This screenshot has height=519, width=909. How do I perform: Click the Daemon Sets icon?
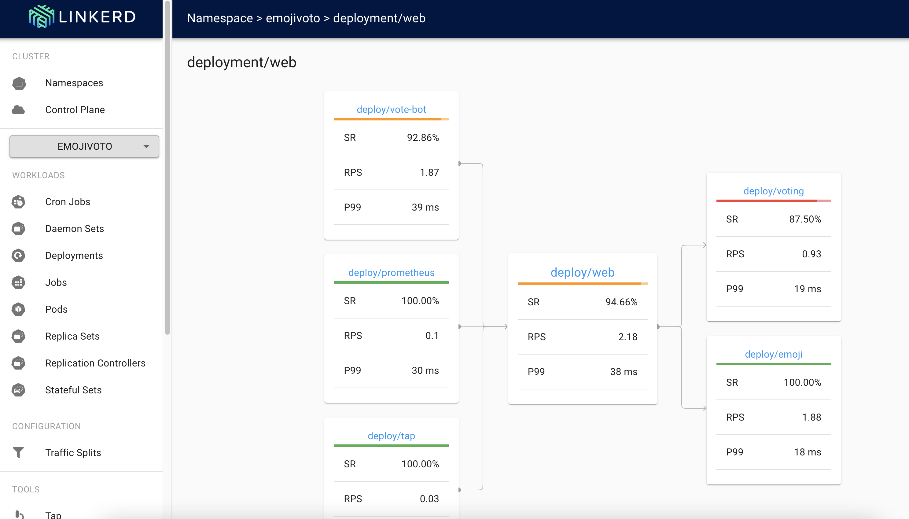pos(18,229)
